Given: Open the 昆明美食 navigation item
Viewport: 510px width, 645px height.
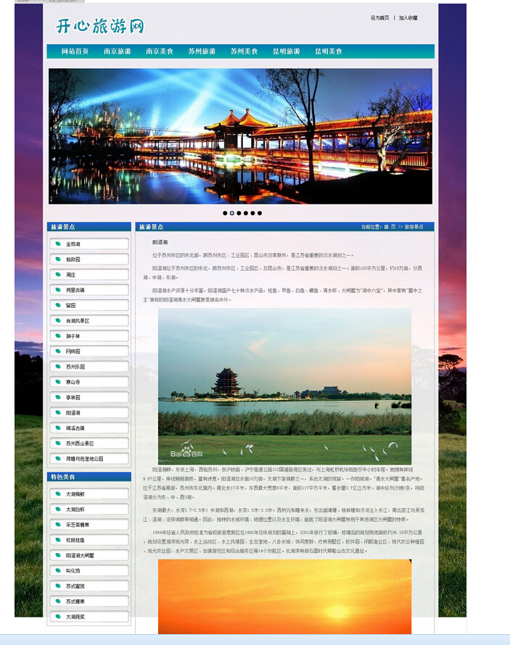Looking at the screenshot, I should click(328, 51).
